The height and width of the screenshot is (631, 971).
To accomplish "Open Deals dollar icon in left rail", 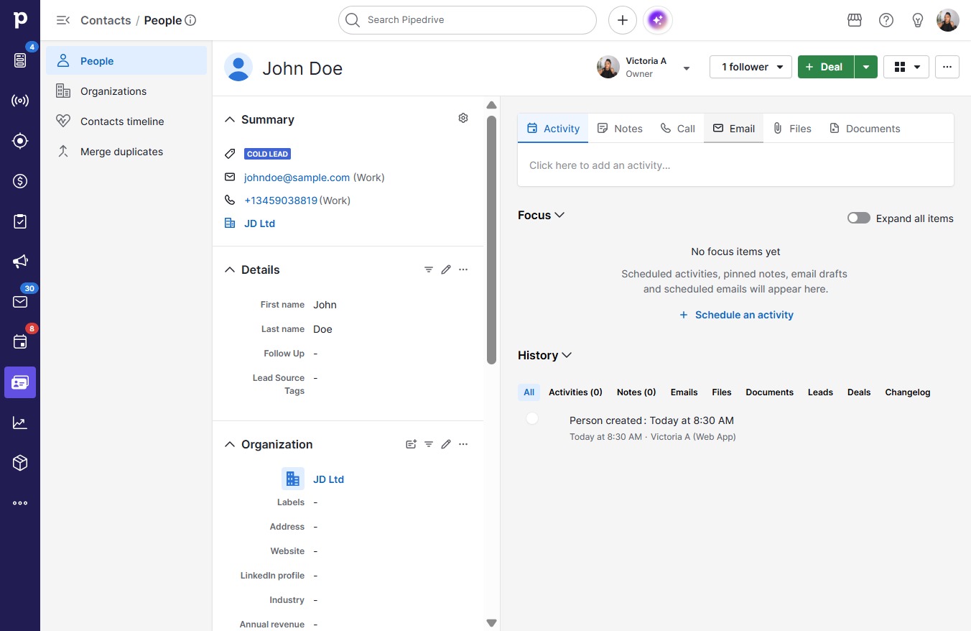I will tap(20, 181).
